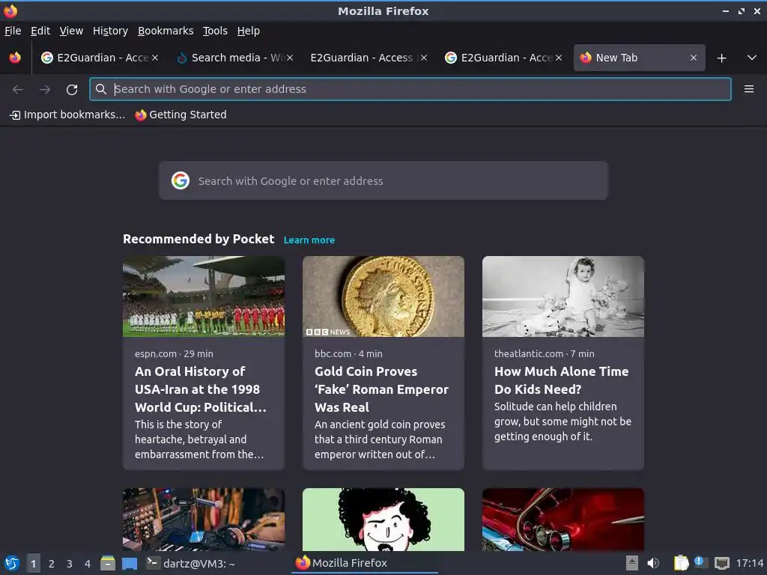Open the Help menu
The height and width of the screenshot is (575, 767).
[249, 31]
